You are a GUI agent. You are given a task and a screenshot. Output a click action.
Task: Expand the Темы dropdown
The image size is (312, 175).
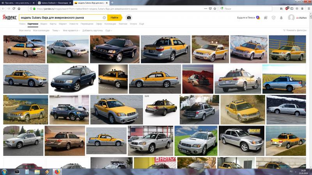tap(56, 31)
